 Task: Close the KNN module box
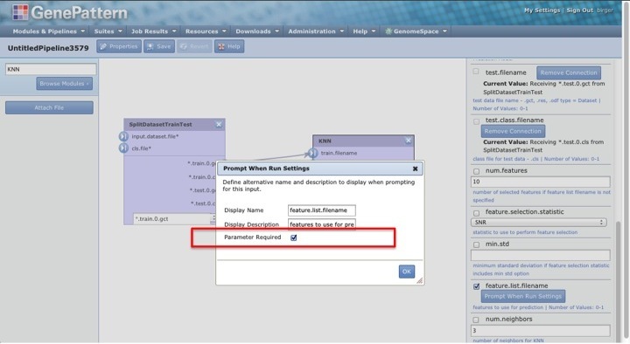point(408,141)
